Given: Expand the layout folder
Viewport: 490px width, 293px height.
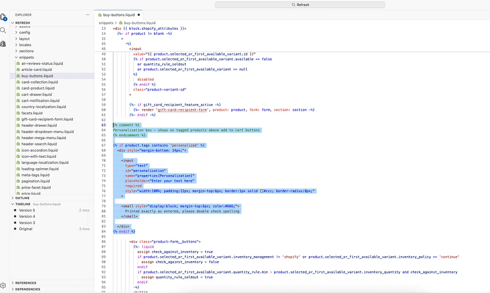Looking at the screenshot, I should [x=24, y=38].
